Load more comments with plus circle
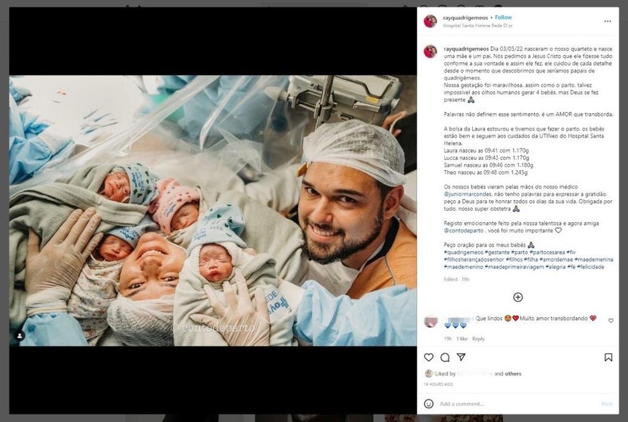This screenshot has width=628, height=422. coord(518,297)
